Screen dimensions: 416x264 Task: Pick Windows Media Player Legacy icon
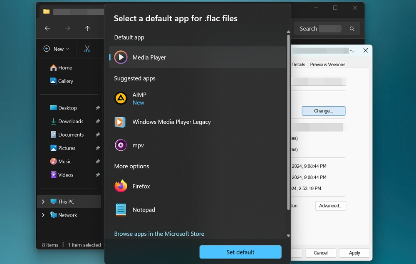120,122
